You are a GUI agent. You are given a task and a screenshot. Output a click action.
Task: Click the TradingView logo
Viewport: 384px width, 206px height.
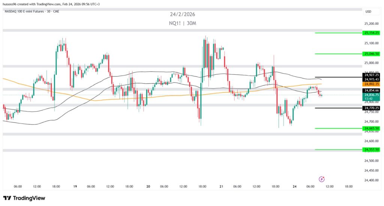point(24,198)
